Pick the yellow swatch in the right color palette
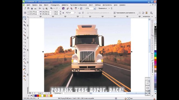Viewport: 179px width, 100px height. [x=156, y=58]
